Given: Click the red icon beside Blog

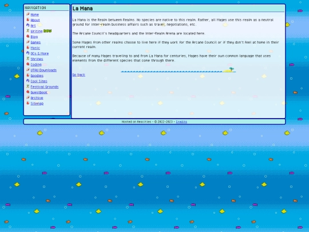Looking at the screenshot, I should (28, 36).
